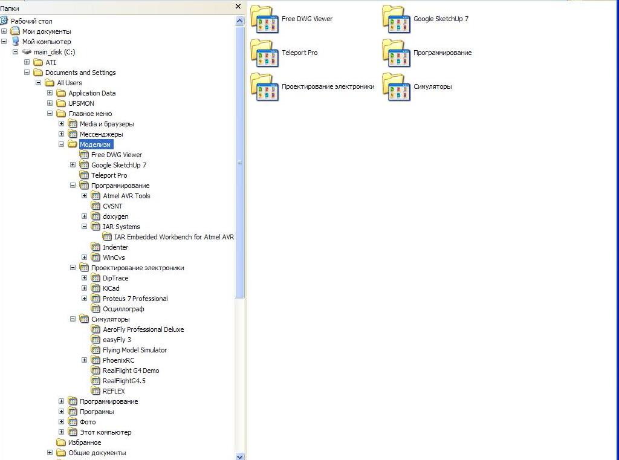
Task: Select Free DWG Viewer in folder tree
Action: pos(117,155)
